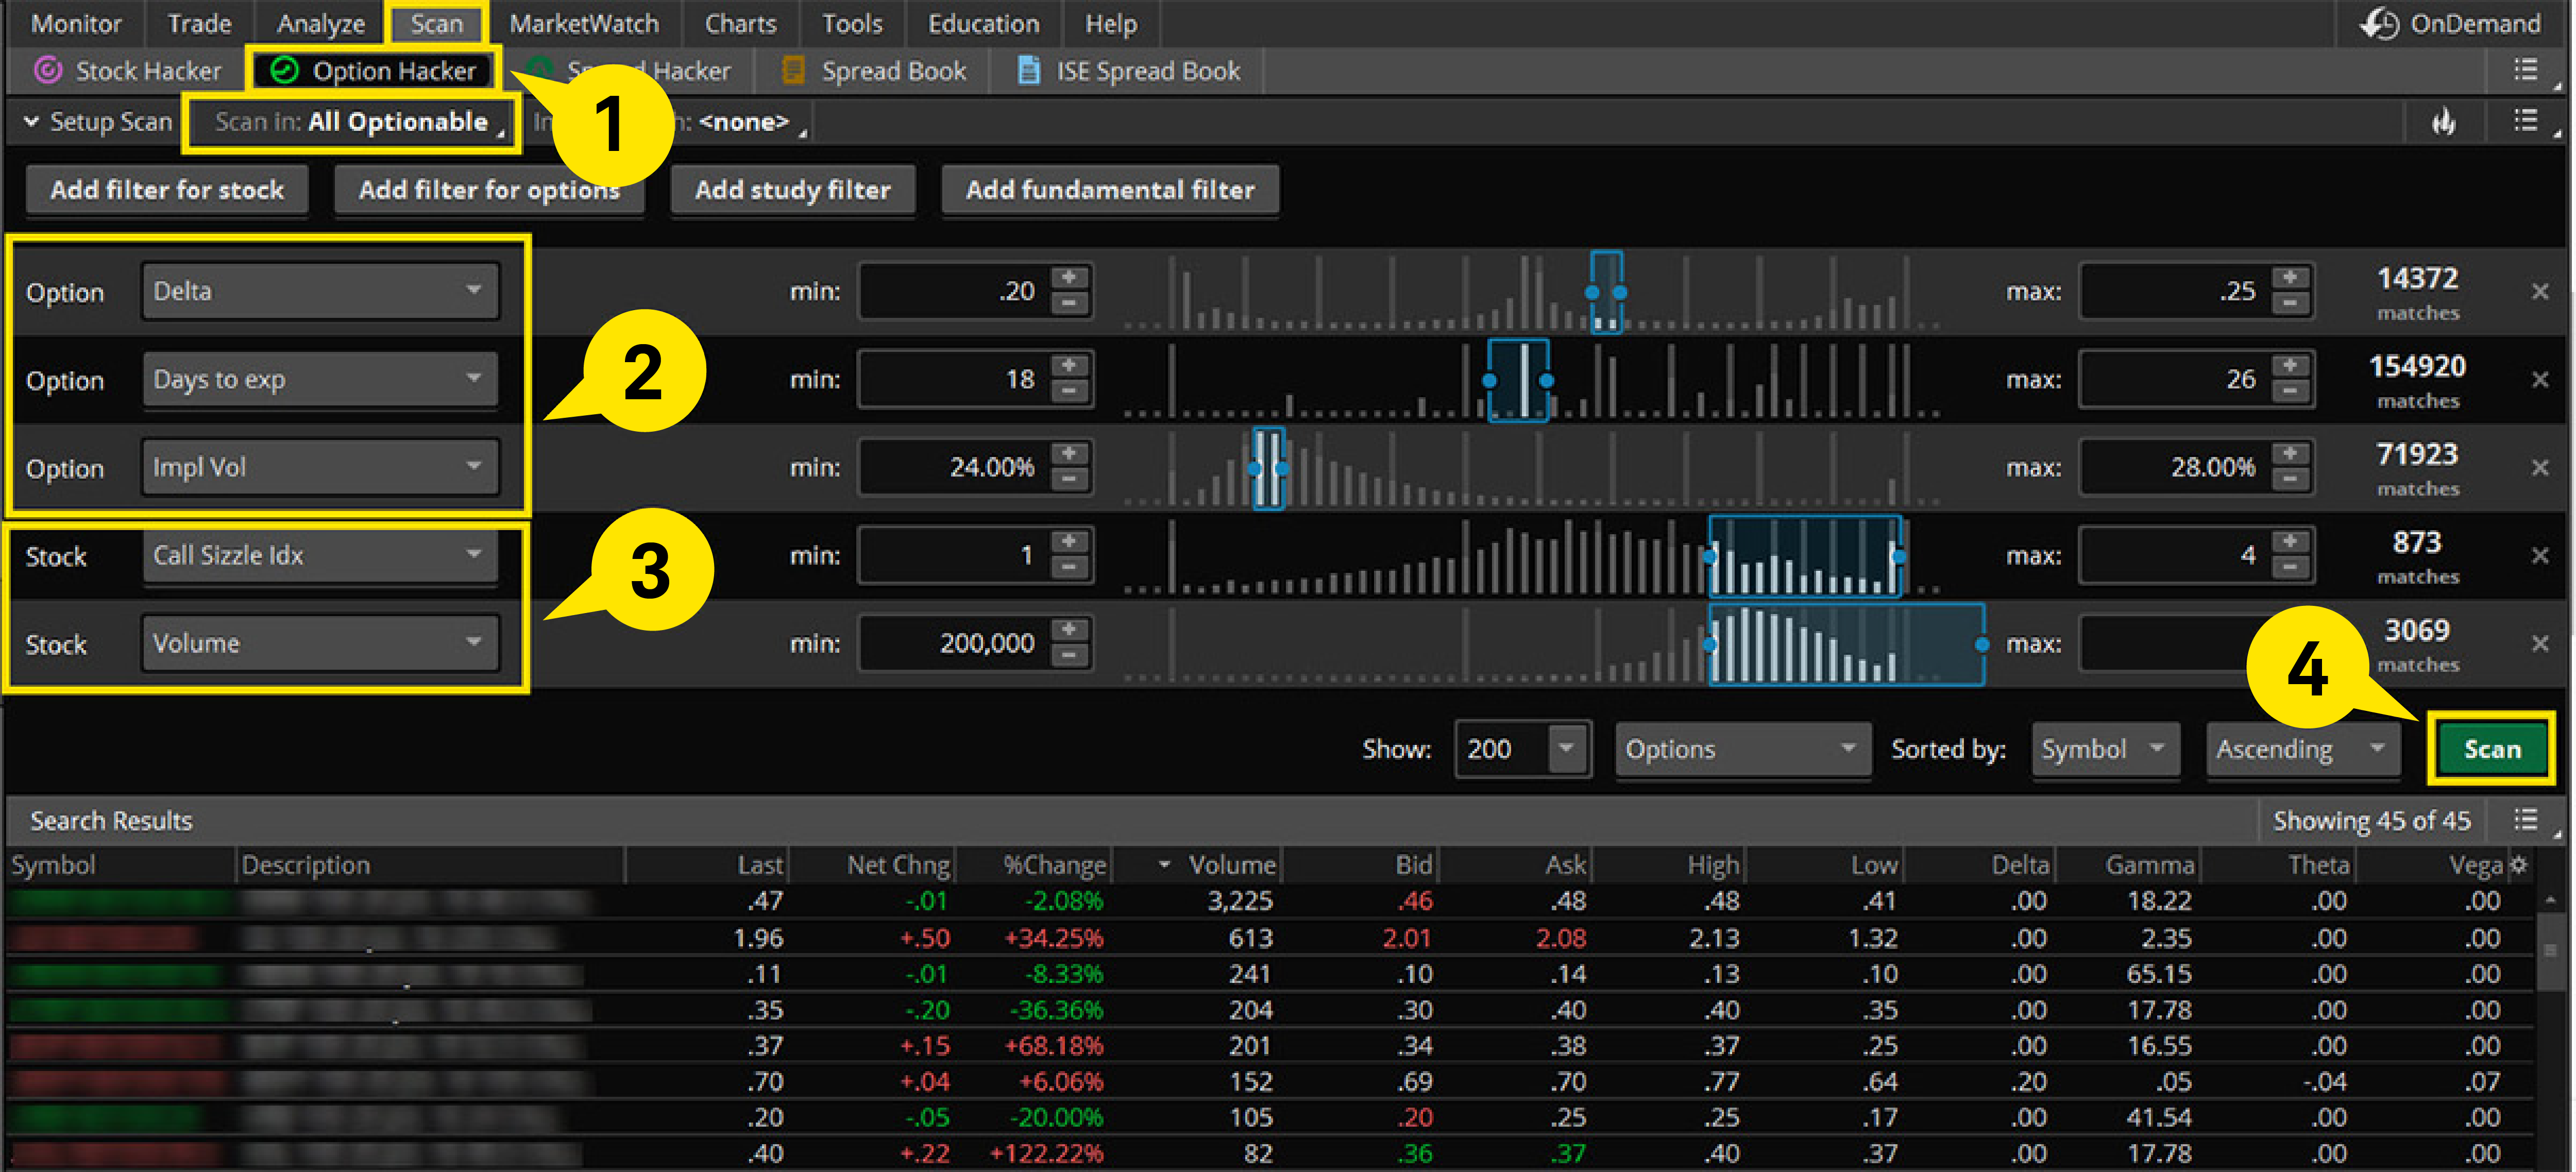2576x1172 pixels.
Task: Open the Search Results list menu icon
Action: pos(2527,820)
